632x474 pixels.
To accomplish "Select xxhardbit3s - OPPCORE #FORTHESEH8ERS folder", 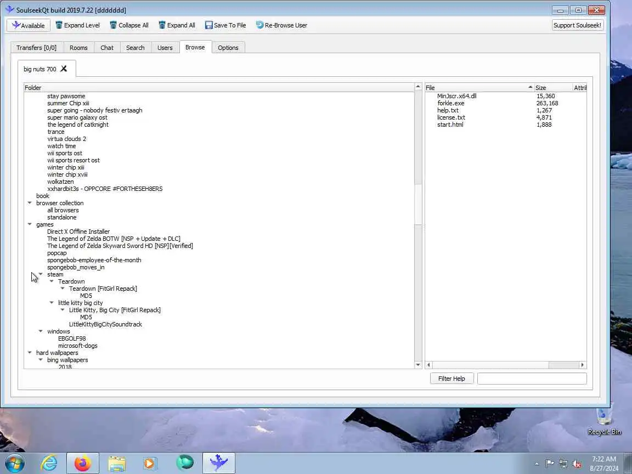I will 105,189.
